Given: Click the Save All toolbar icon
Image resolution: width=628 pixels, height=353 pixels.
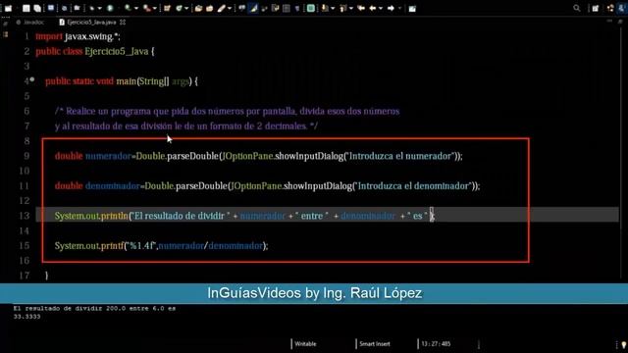Looking at the screenshot, I should [37, 8].
